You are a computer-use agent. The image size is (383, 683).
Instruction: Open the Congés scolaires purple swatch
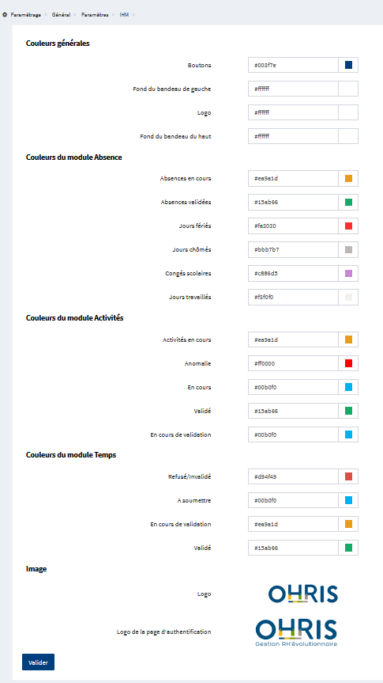coord(348,273)
